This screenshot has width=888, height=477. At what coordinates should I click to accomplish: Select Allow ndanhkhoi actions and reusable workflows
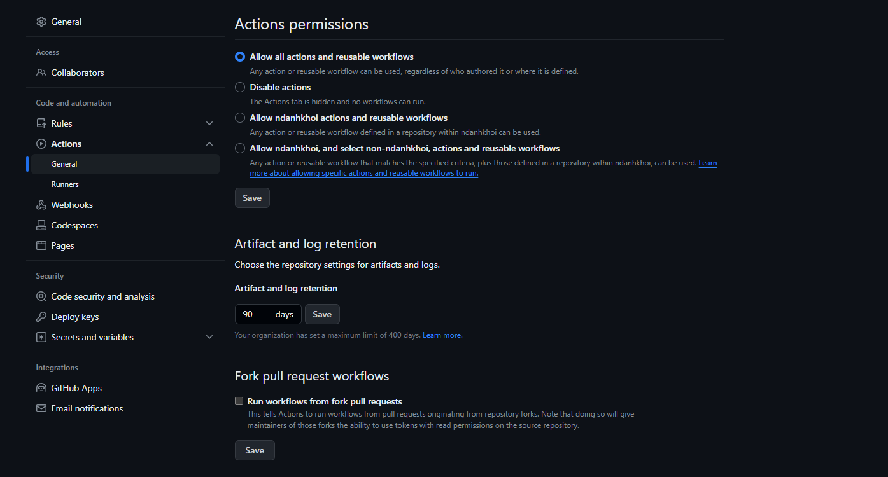click(x=240, y=118)
